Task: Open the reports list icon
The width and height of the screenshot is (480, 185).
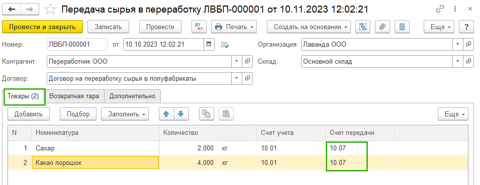Action: (x=402, y=27)
